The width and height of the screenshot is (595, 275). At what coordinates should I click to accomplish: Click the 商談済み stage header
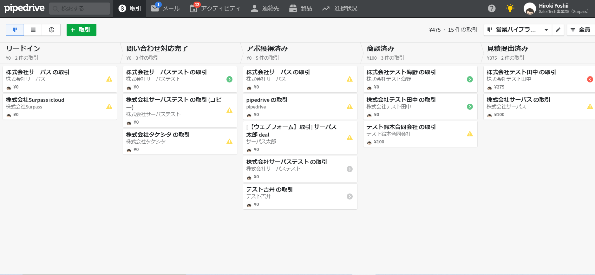421,53
